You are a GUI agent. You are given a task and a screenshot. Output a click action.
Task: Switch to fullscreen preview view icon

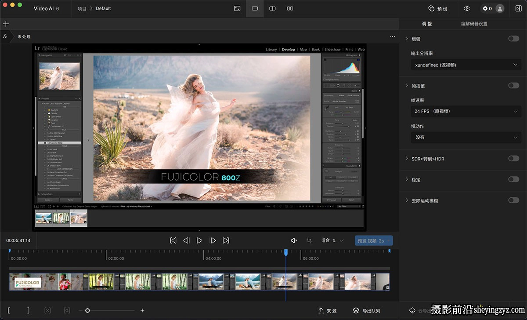237,8
